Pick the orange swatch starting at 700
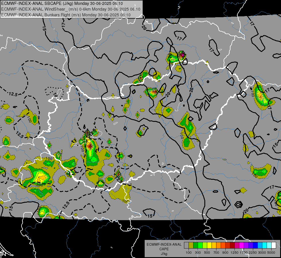 coord(219,245)
